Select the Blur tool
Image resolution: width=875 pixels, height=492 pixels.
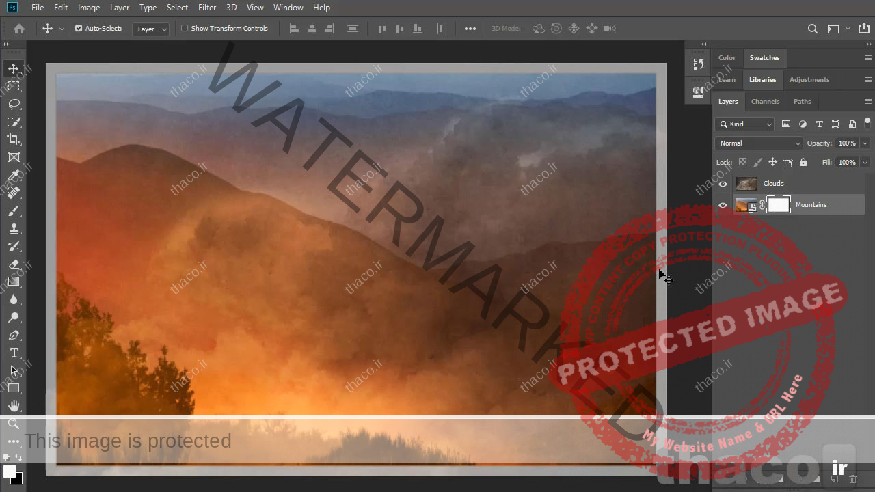pos(14,299)
